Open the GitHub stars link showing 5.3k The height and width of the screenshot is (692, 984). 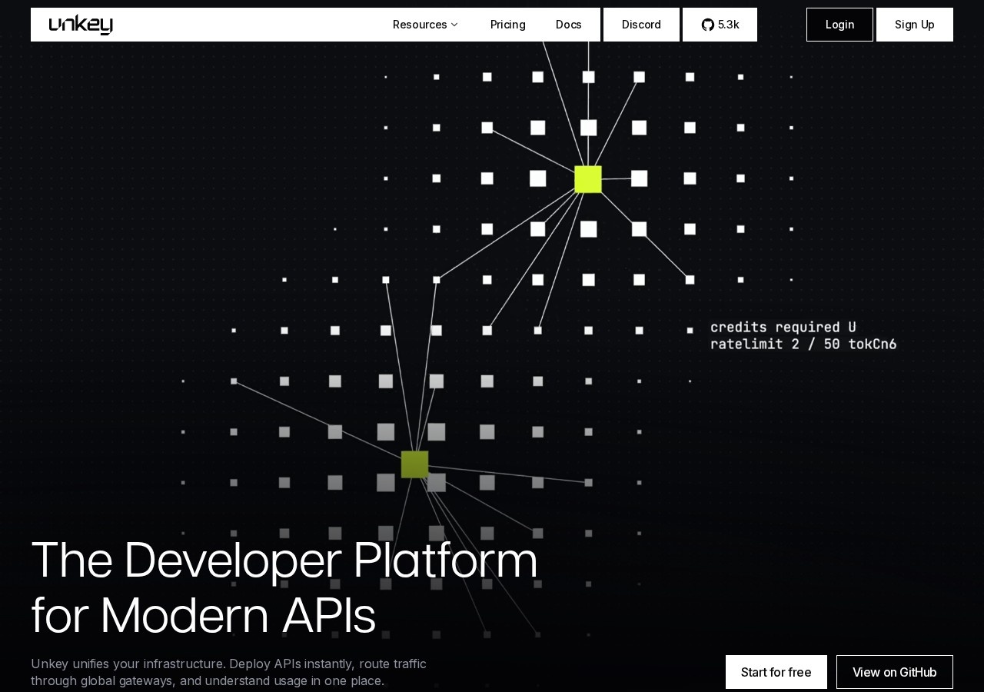(720, 25)
